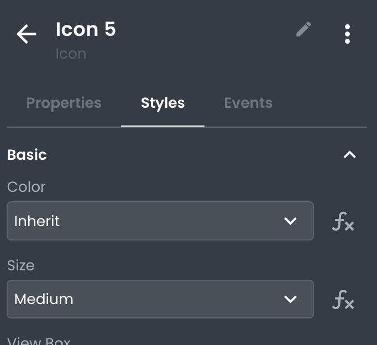Click the View Box label
Screen dimensions: 377x345
pos(39,341)
